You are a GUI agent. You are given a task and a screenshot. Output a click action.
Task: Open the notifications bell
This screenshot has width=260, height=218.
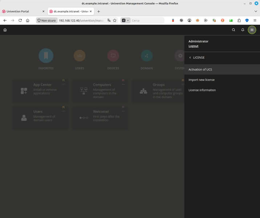click(243, 30)
